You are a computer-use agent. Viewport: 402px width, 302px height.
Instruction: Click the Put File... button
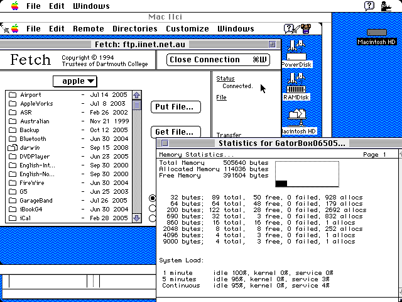pyautogui.click(x=176, y=107)
